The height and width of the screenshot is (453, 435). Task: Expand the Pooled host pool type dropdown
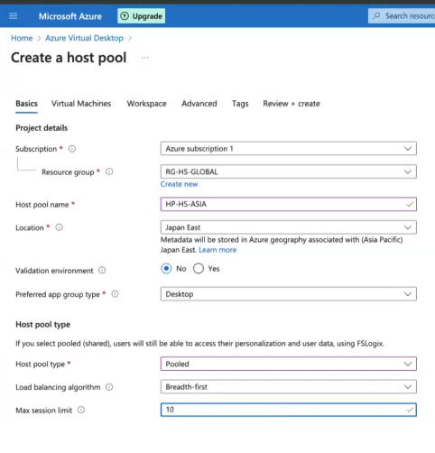click(x=289, y=364)
